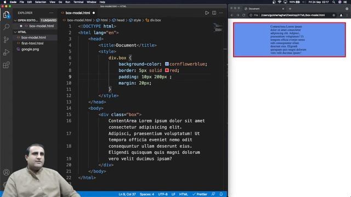This screenshot has width=351, height=197.
Task: Click the notifications bell in status bar
Action: (x=221, y=194)
